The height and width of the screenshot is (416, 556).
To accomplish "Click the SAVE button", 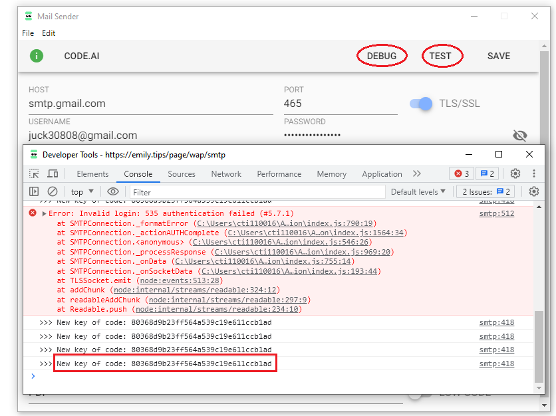I will tap(499, 56).
